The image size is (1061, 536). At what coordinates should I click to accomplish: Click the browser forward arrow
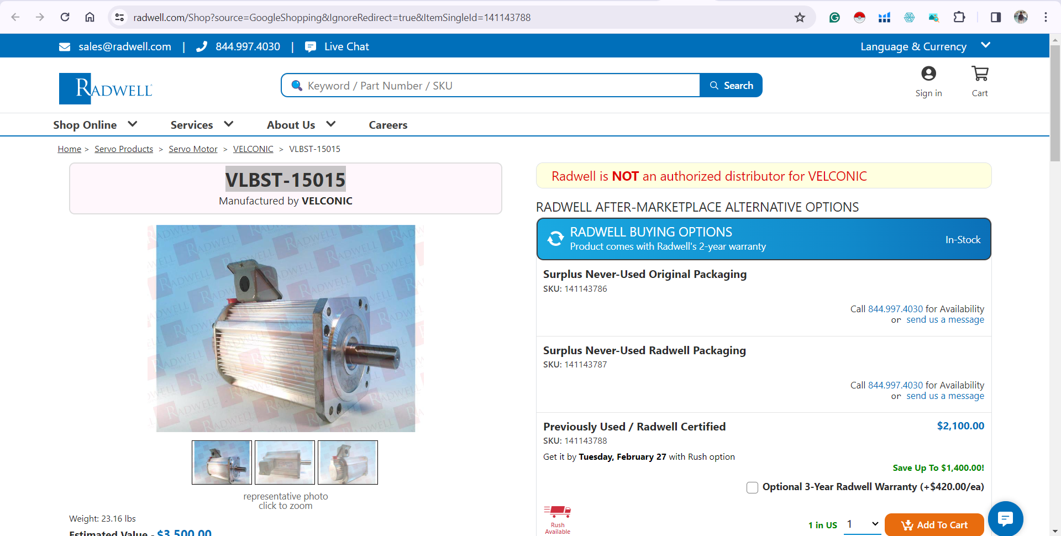(x=40, y=17)
